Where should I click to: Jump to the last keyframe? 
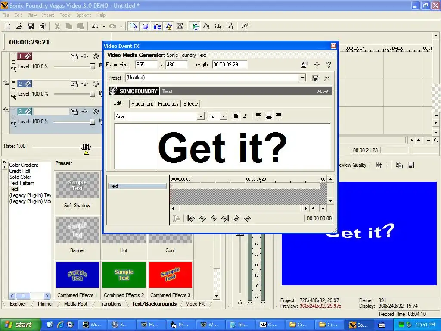tap(225, 219)
